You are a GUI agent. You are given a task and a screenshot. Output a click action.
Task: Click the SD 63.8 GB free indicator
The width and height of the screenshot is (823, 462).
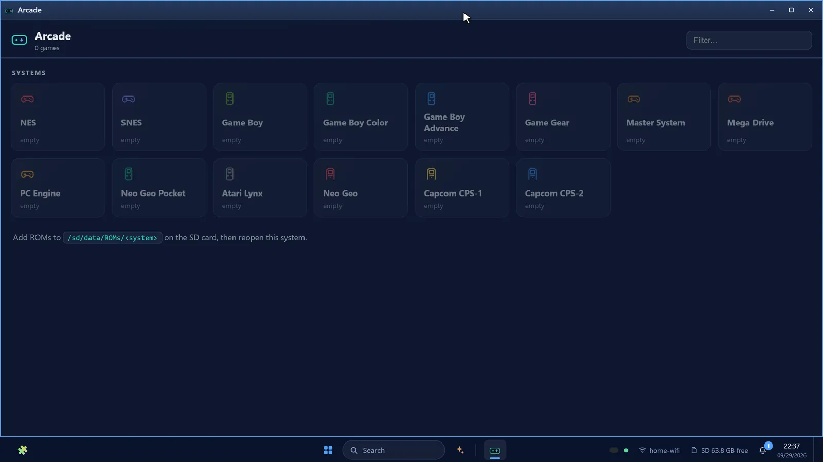pos(720,450)
